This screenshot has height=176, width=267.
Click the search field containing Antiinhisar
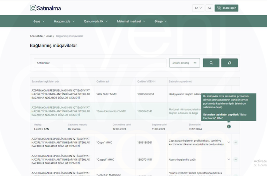tap(100, 63)
